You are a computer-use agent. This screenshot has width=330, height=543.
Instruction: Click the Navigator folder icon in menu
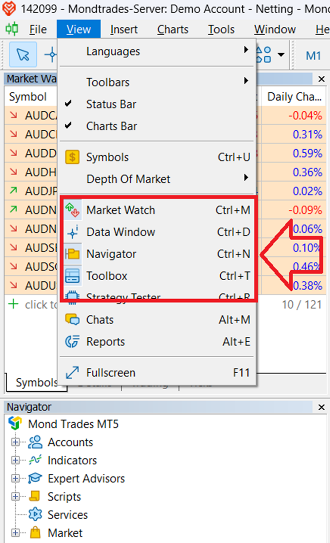(x=72, y=254)
